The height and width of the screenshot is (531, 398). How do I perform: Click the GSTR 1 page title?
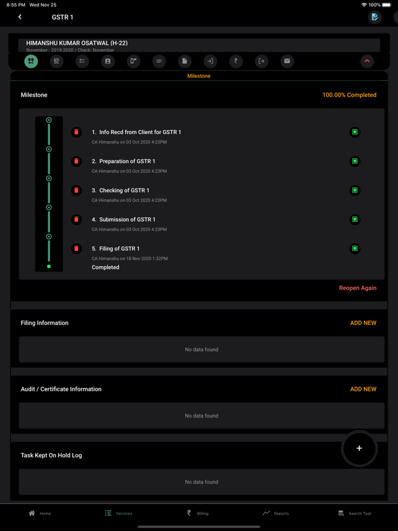click(x=62, y=17)
